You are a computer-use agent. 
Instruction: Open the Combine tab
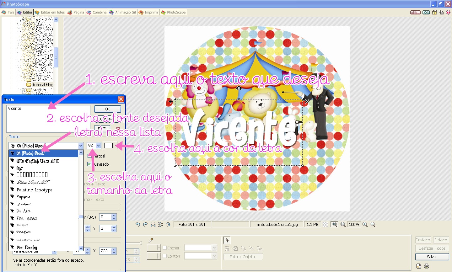pyautogui.click(x=96, y=12)
